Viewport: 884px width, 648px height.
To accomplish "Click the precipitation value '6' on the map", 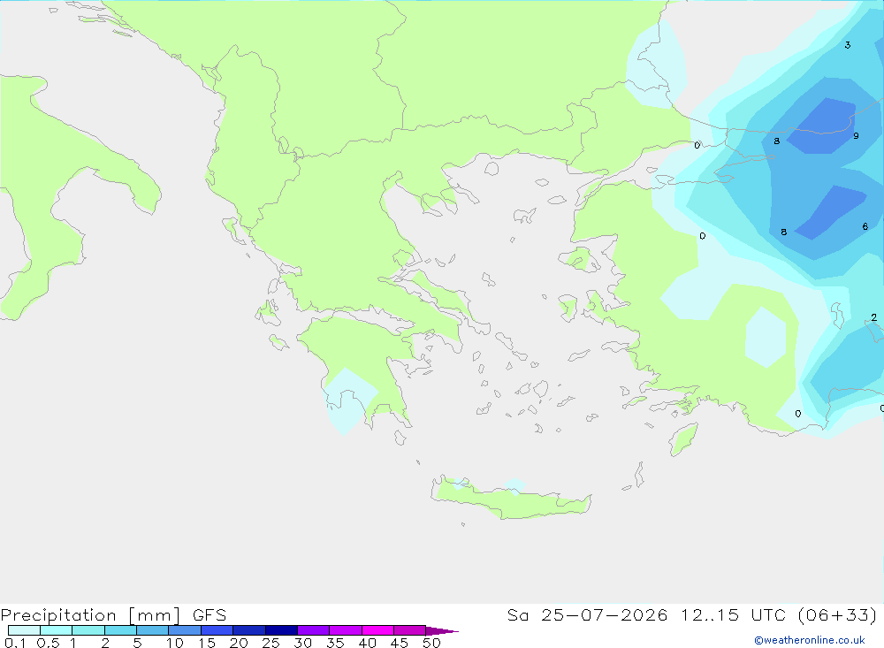I will click(x=865, y=226).
